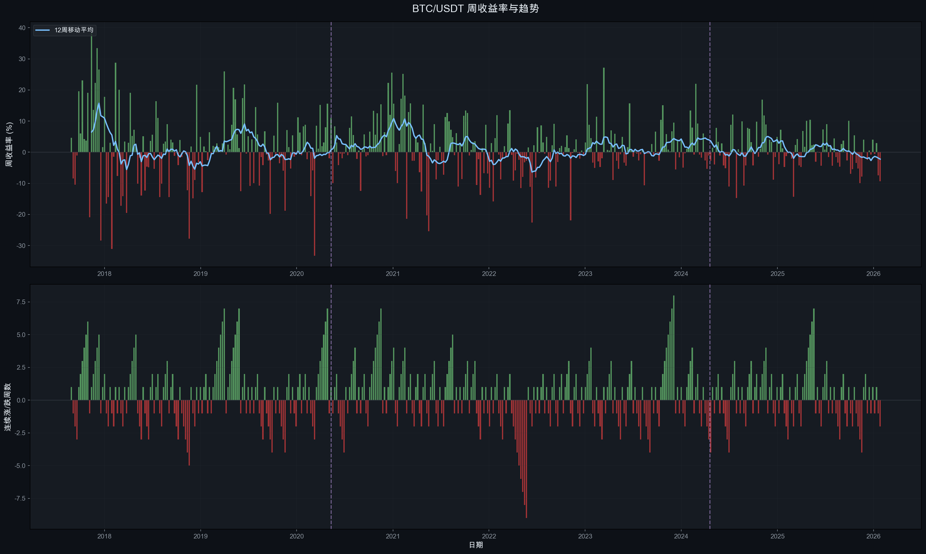This screenshot has height=554, width=926.
Task: Click the 40 tick on upper y-axis
Action: (x=22, y=28)
